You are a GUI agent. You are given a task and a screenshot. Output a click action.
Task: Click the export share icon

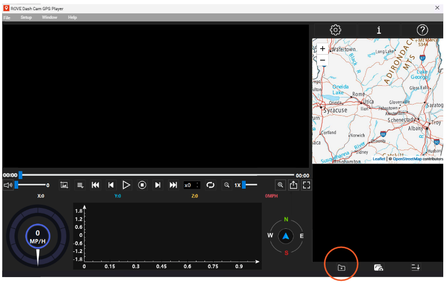pos(293,185)
